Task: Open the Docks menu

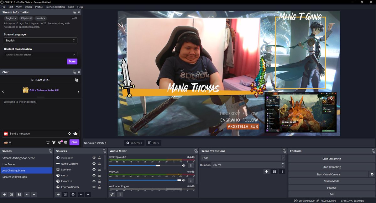Action: pos(28,7)
